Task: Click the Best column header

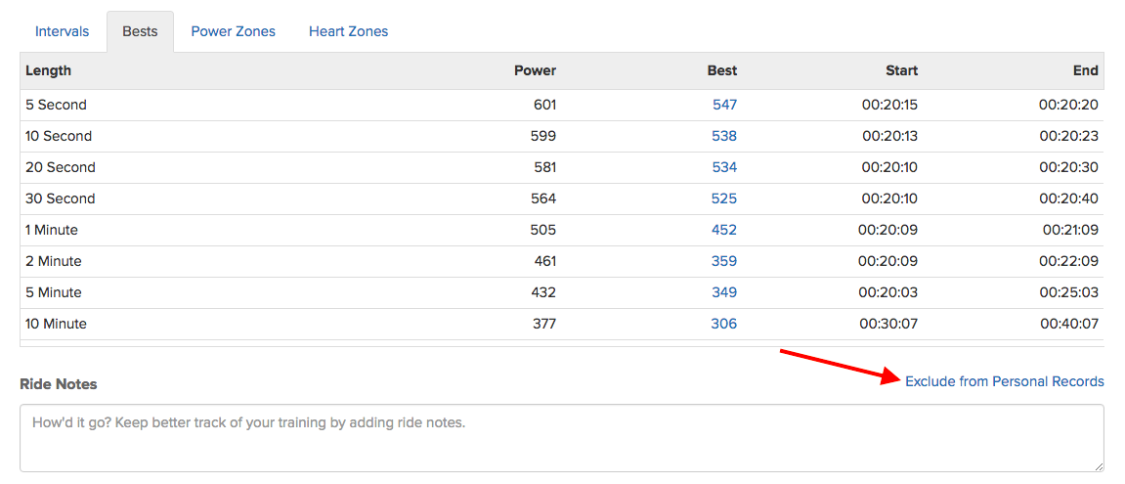Action: [722, 70]
